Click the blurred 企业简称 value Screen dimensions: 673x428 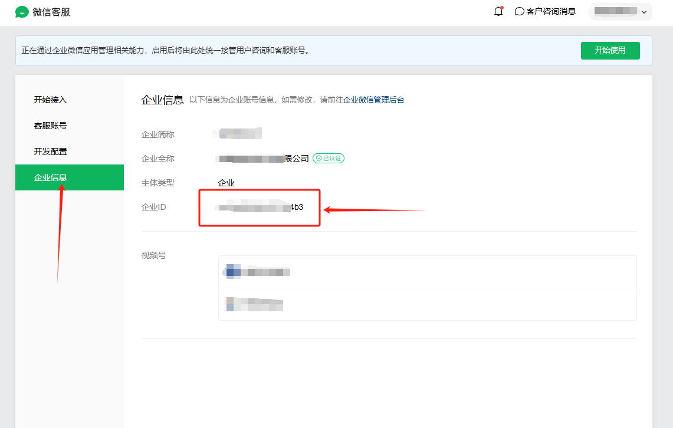click(x=239, y=134)
